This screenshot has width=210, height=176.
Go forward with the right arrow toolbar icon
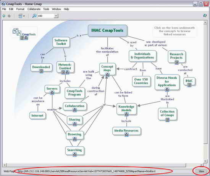9,16
